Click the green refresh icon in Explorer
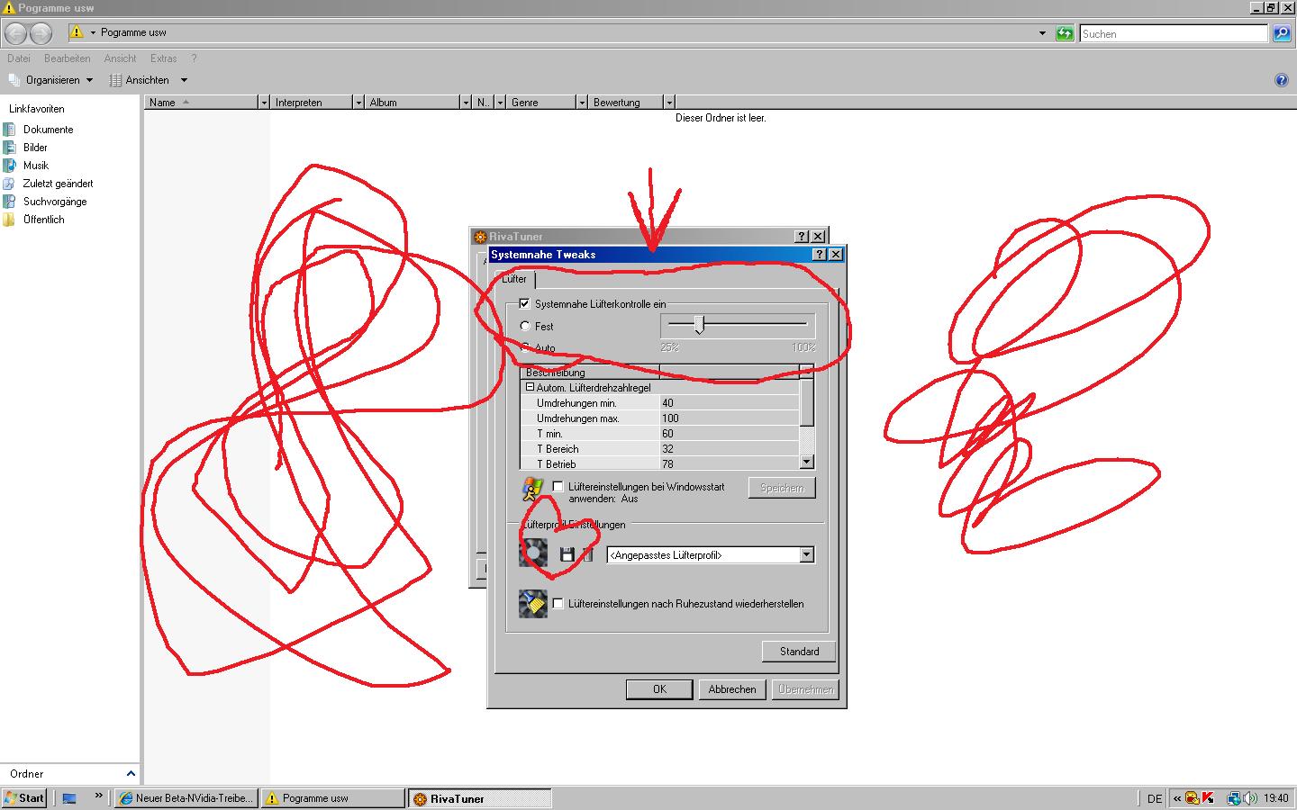This screenshot has height=810, width=1297. pyautogui.click(x=1065, y=33)
